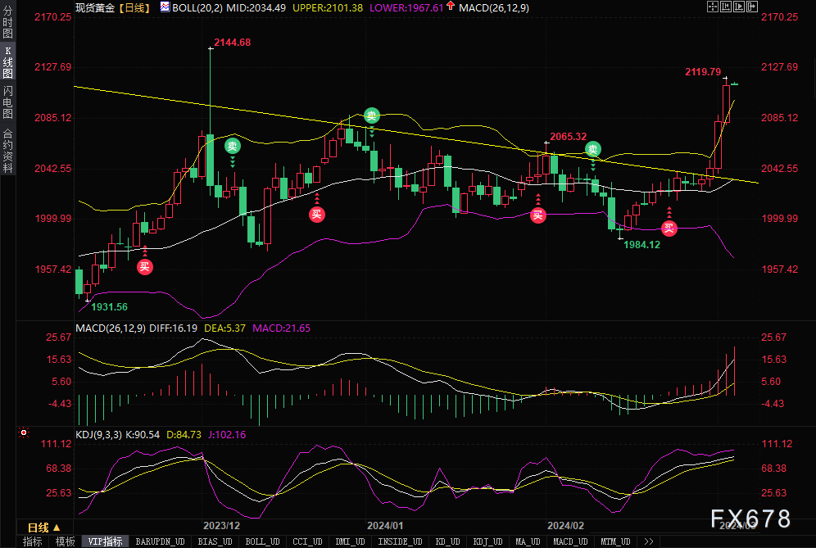Open the 合约资料 sidebar panel
The width and height of the screenshot is (816, 548).
[x=7, y=151]
